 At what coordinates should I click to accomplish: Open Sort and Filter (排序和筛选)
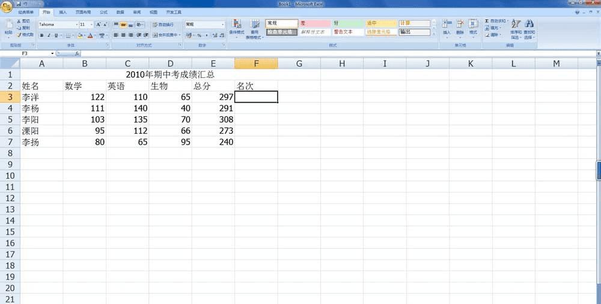click(516, 29)
